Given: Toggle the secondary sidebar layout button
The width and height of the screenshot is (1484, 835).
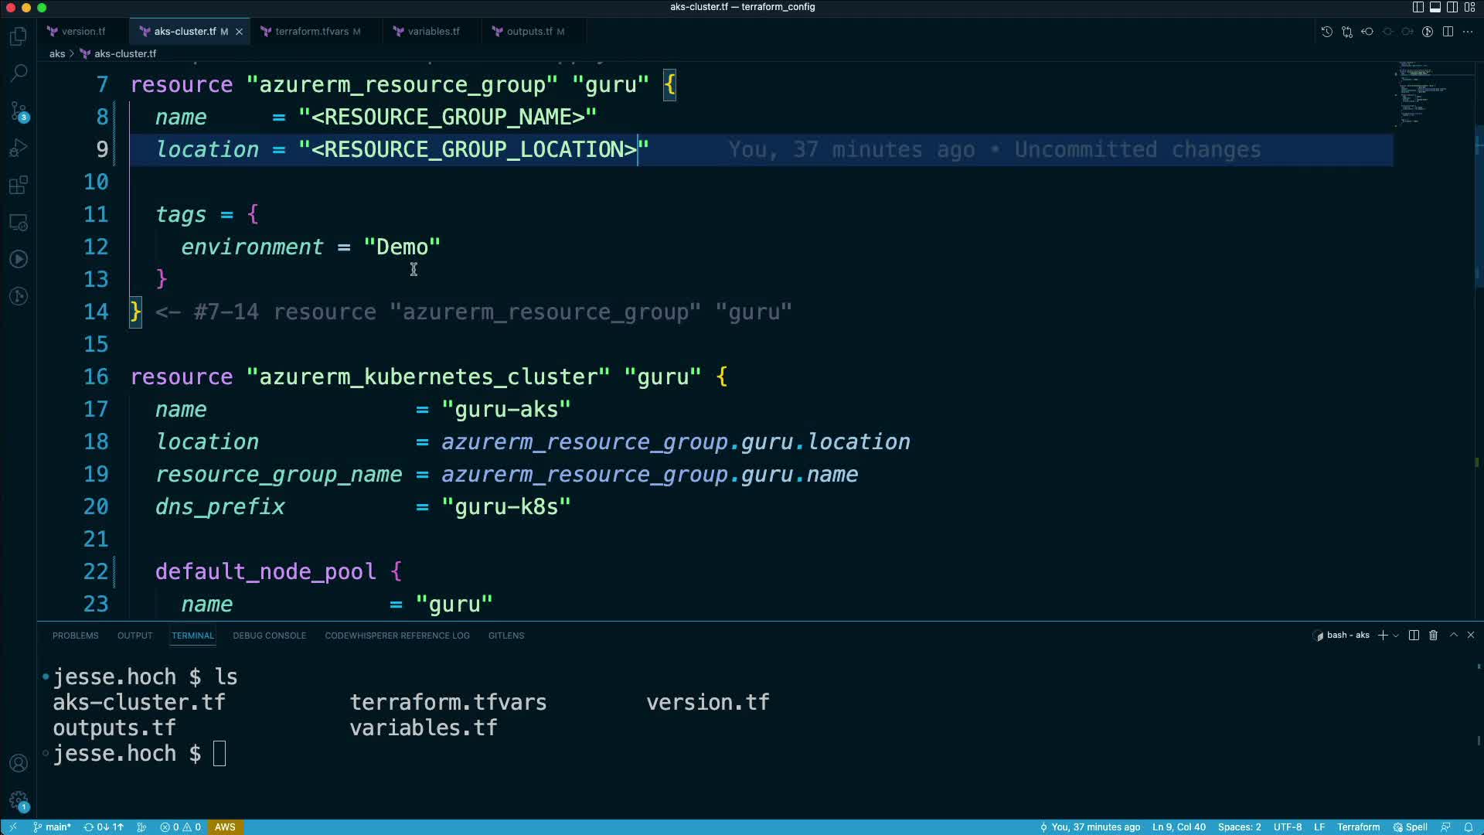Looking at the screenshot, I should pyautogui.click(x=1452, y=7).
